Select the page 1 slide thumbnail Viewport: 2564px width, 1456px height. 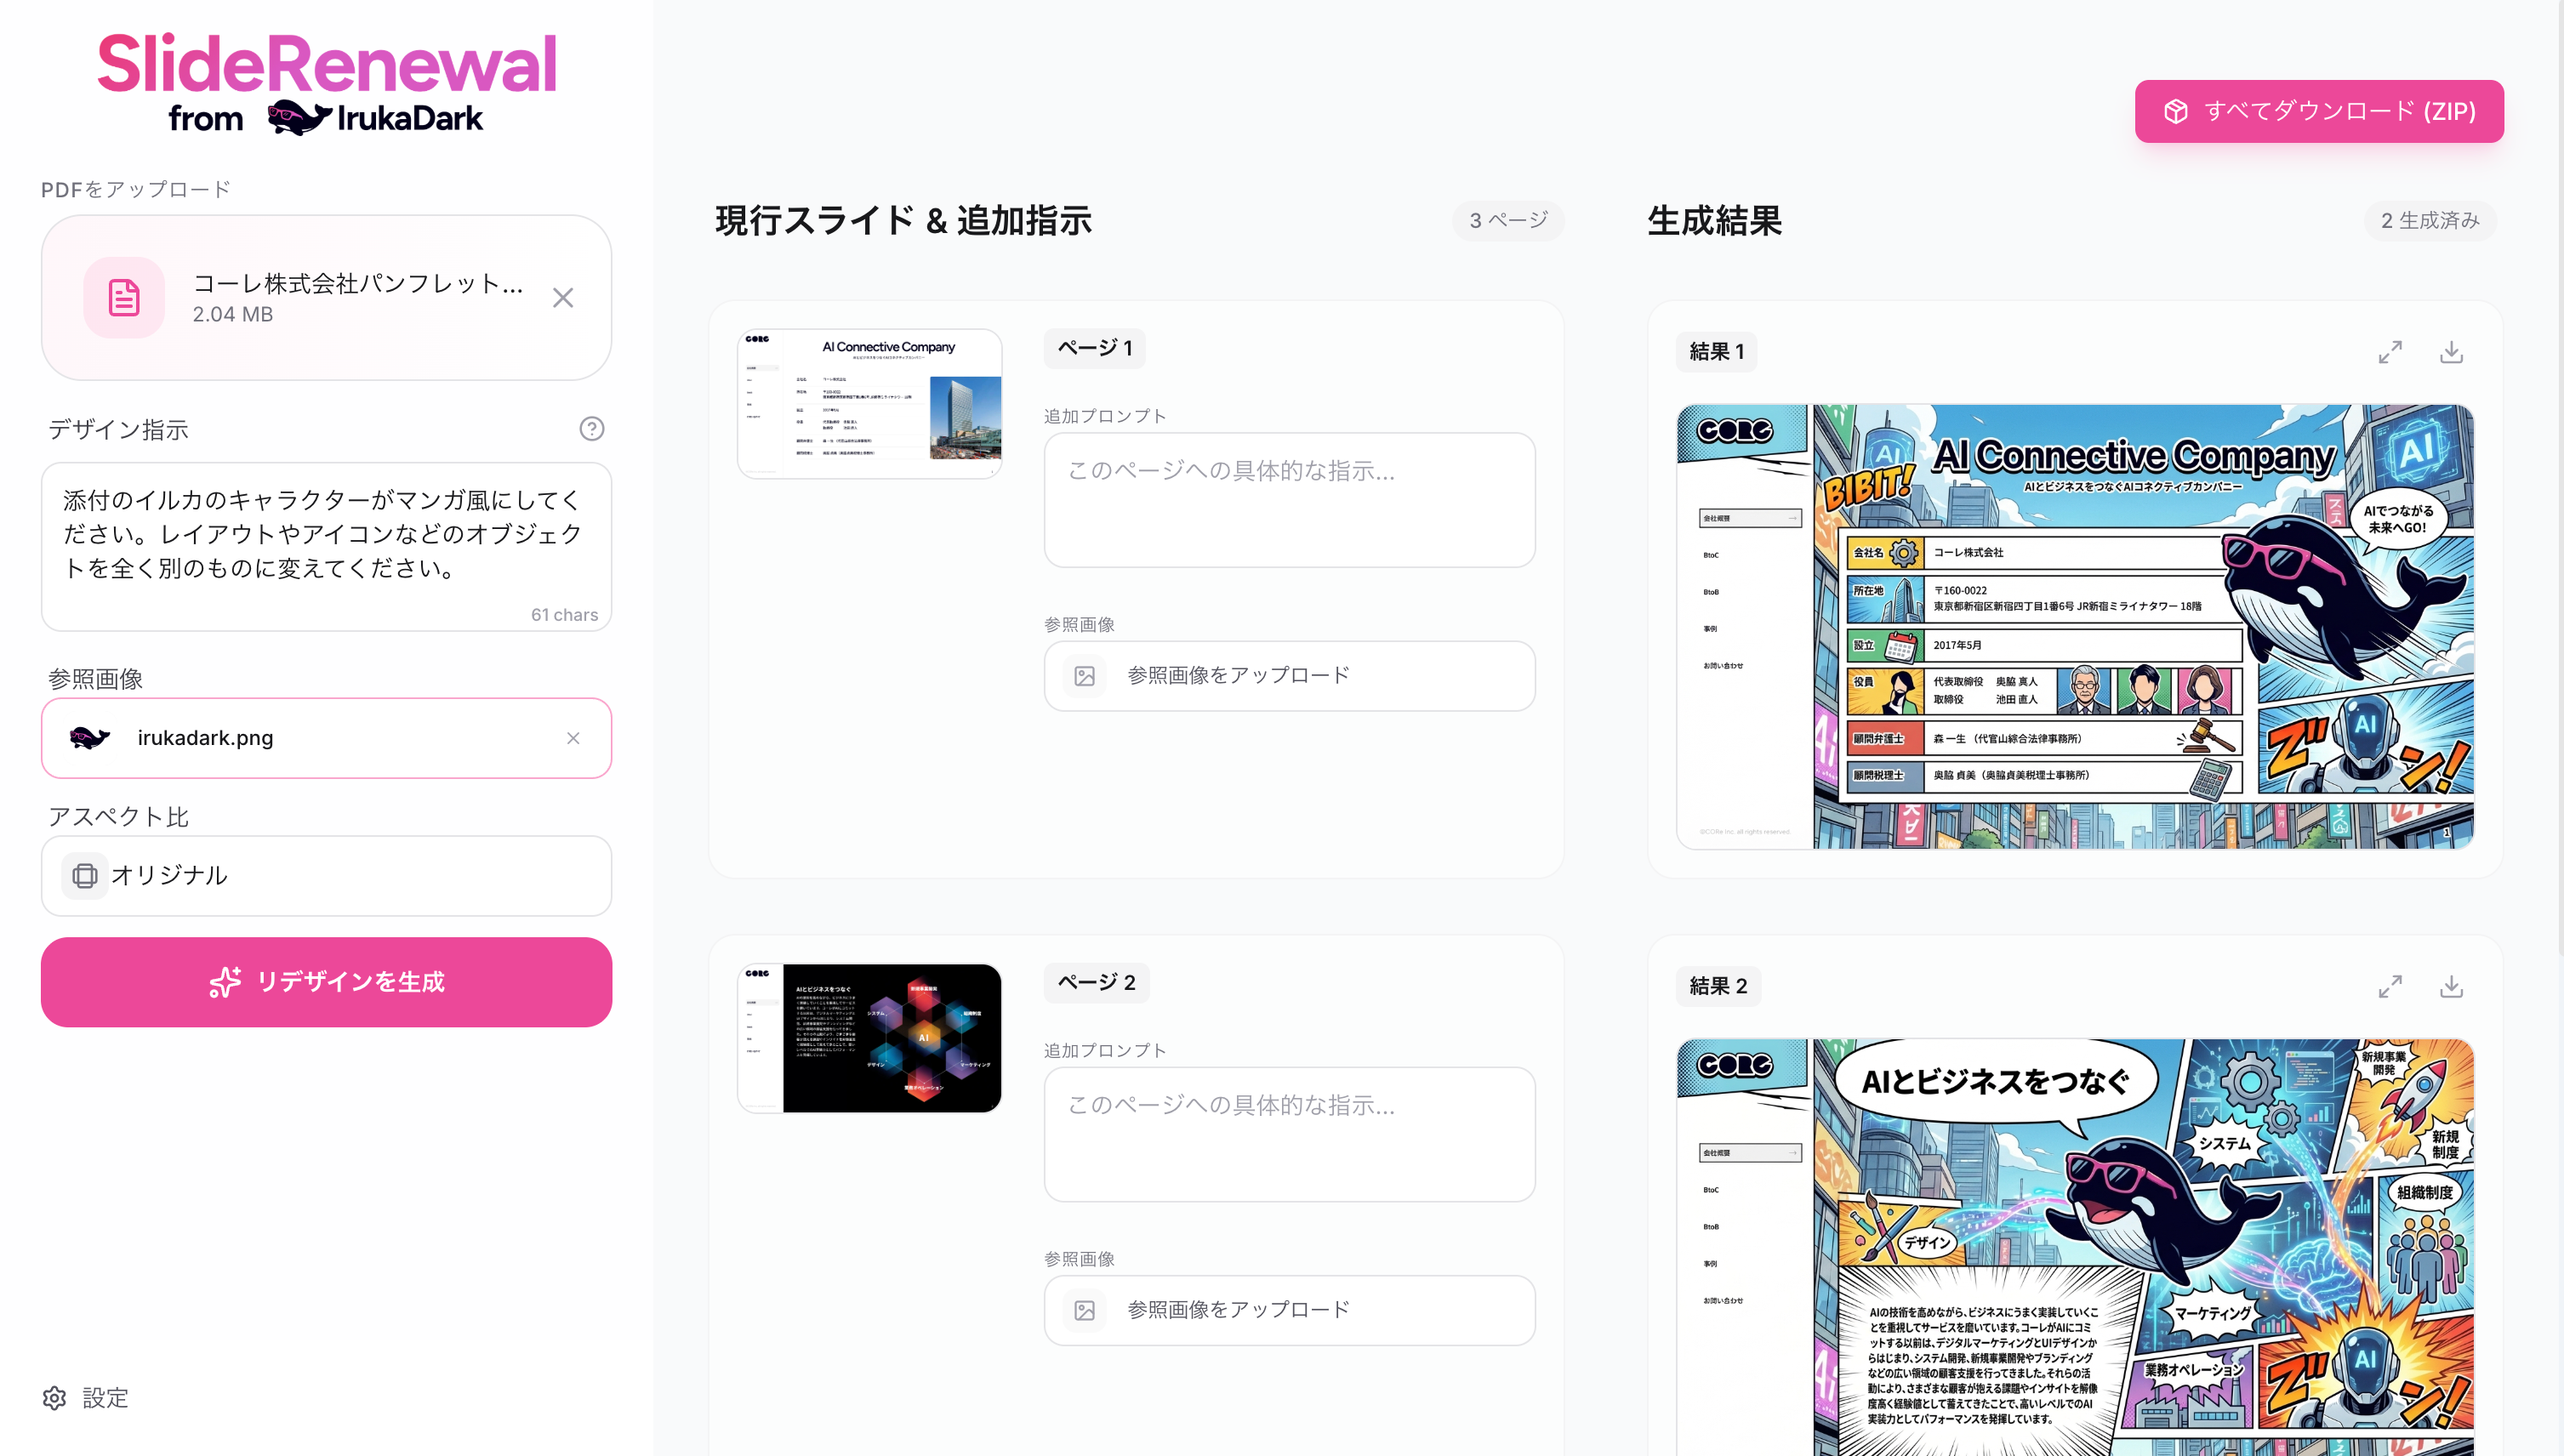pyautogui.click(x=869, y=404)
